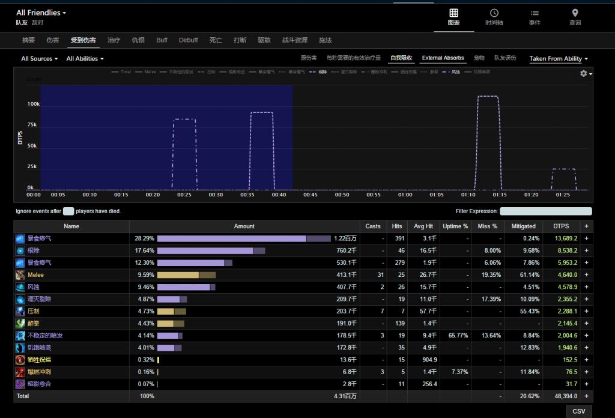Click the 湮灭裂隙 ability icon
The image size is (615, 418).
tap(20, 299)
